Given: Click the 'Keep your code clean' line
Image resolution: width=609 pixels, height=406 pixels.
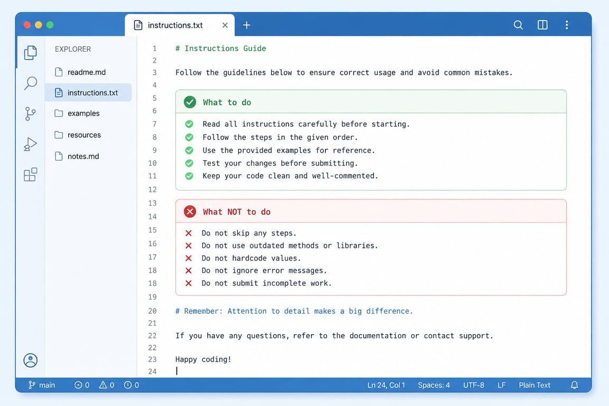Looking at the screenshot, I should (290, 176).
